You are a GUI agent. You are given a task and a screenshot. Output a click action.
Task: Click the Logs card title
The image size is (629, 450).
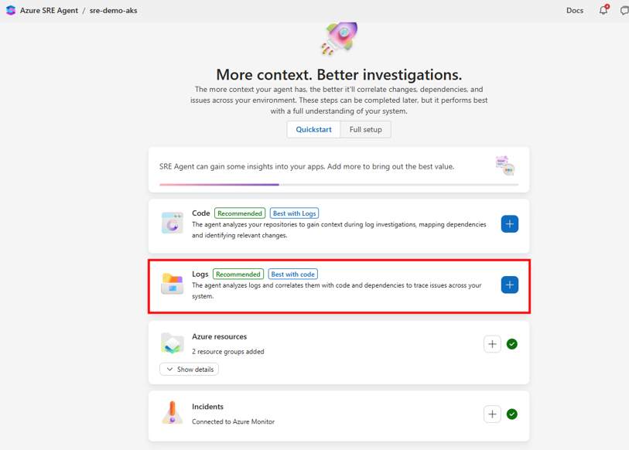click(200, 274)
